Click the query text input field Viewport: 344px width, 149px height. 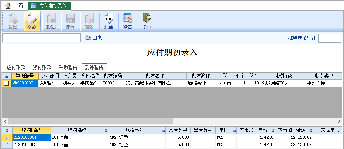coord(41,38)
